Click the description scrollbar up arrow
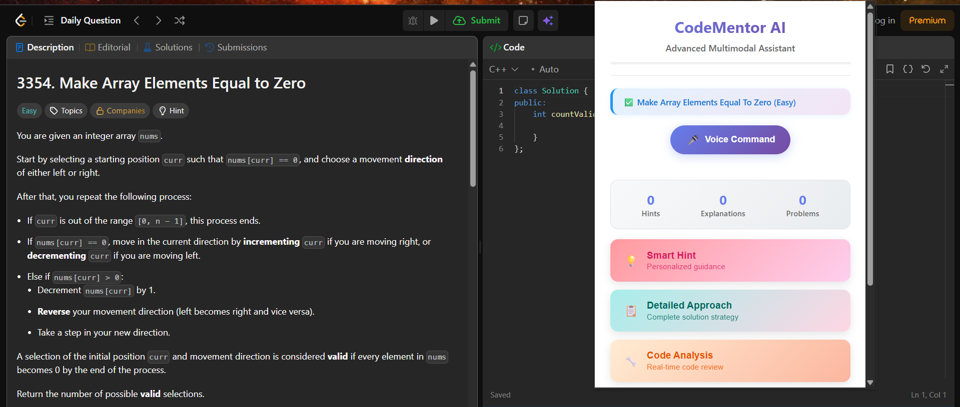Viewport: 960px width, 407px height. click(x=473, y=64)
